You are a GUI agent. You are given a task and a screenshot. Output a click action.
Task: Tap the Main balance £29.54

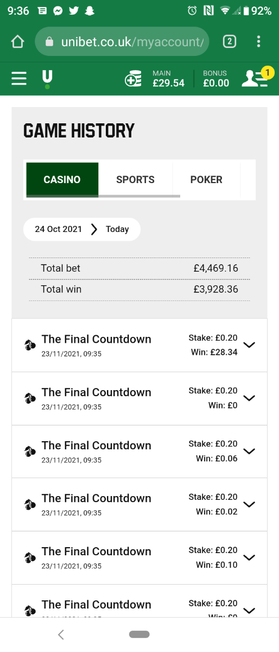pyautogui.click(x=168, y=79)
